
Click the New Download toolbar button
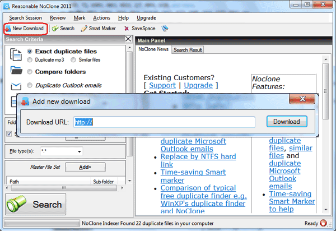coord(25,29)
